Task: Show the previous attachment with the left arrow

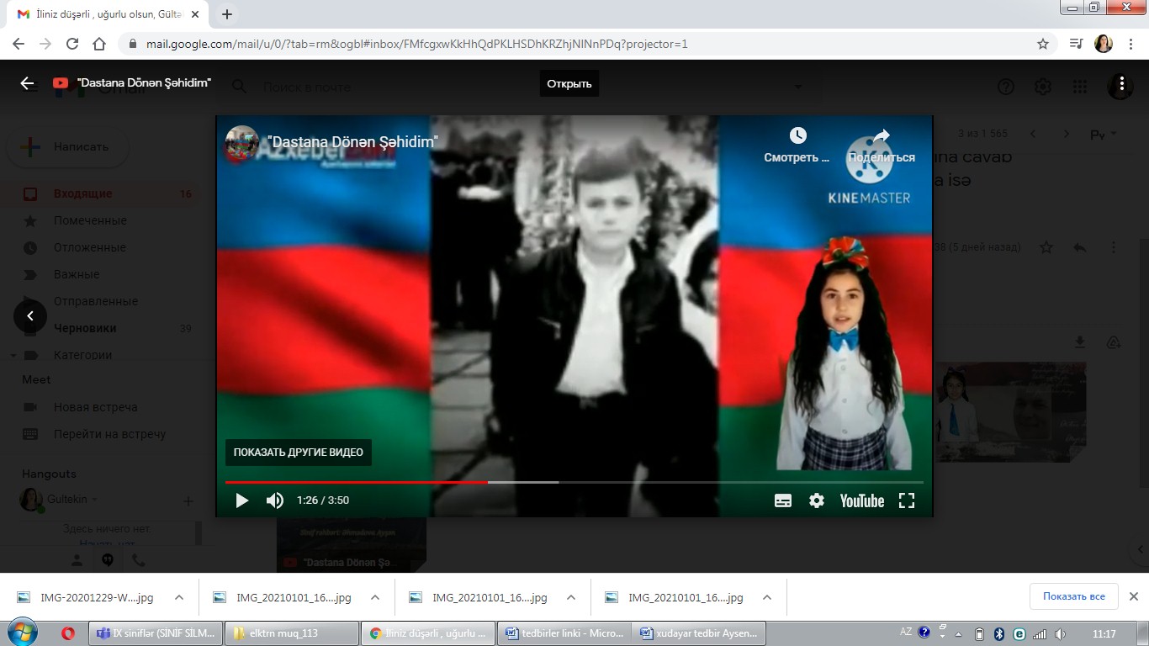Action: coord(30,316)
